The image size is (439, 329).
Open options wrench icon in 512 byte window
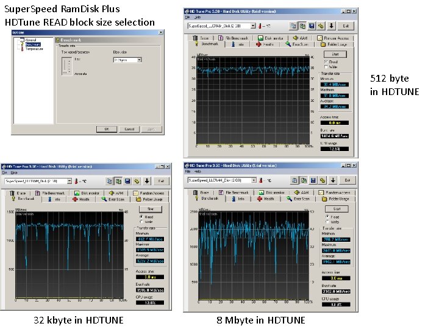(x=321, y=26)
